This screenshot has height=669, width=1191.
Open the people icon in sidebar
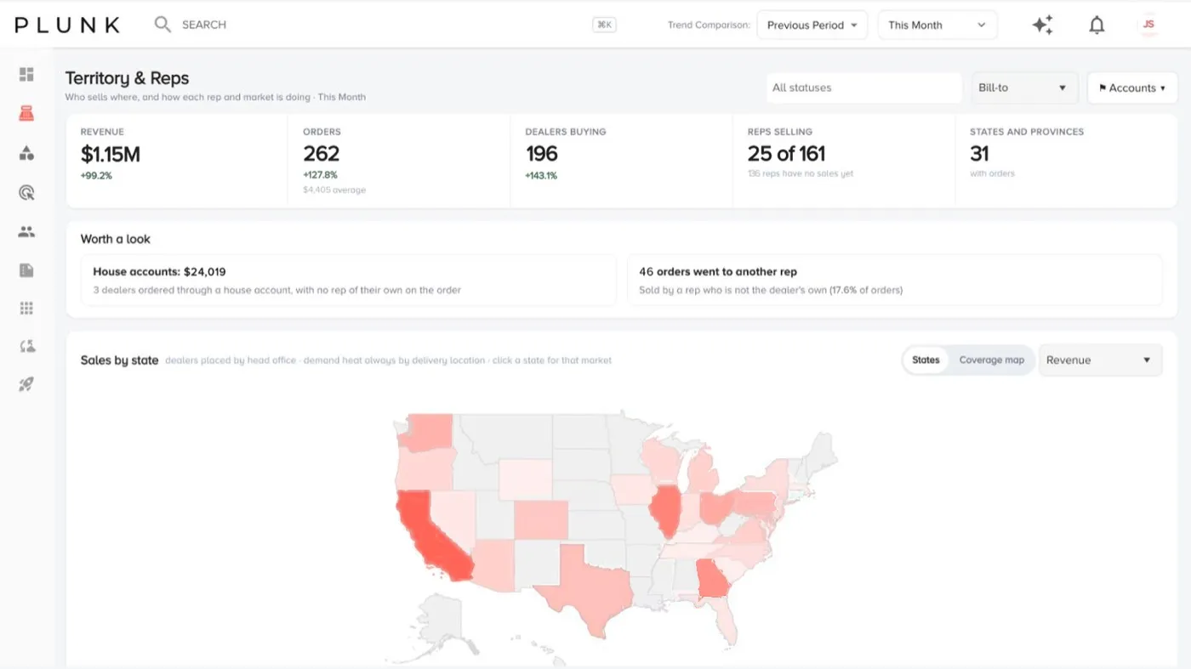pyautogui.click(x=26, y=231)
